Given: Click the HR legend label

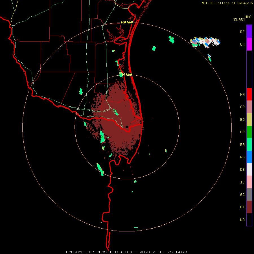Looking at the screenshot, I should 242,132.
